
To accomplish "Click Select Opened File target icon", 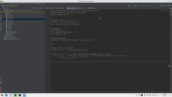I will (34, 8).
